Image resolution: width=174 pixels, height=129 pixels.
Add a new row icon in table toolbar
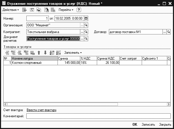[7, 53]
